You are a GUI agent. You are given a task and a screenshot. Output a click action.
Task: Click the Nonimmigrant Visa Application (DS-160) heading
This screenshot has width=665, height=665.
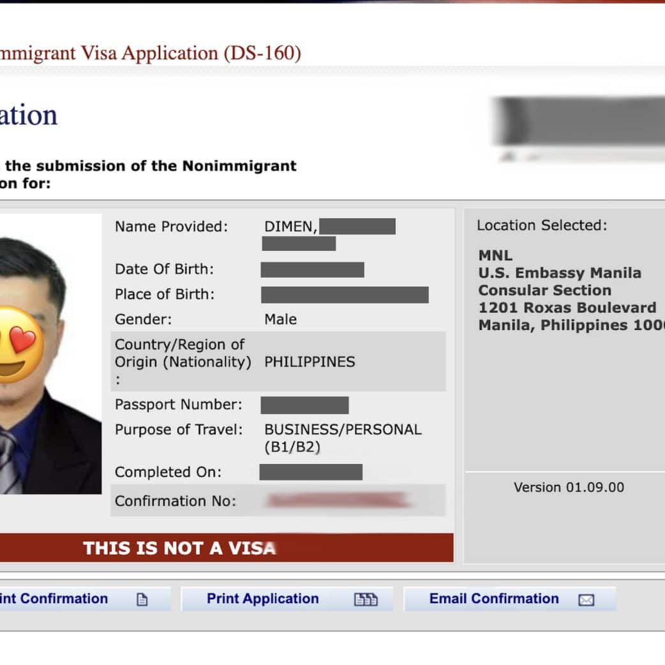pyautogui.click(x=151, y=53)
